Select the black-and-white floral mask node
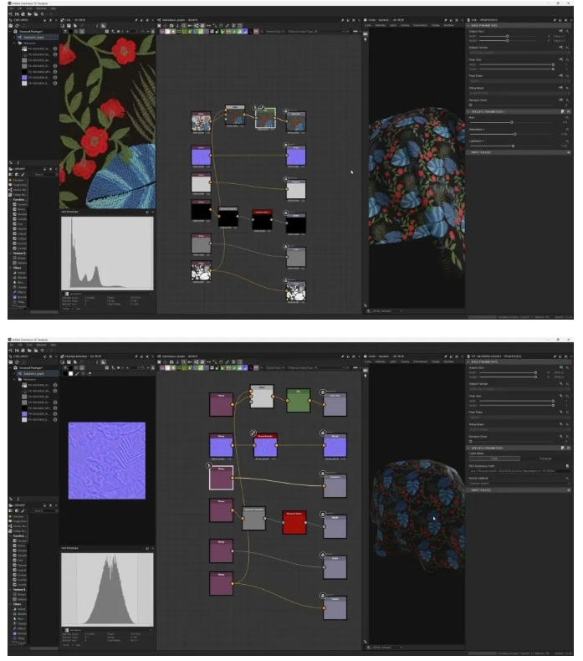This screenshot has width=583, height=661. click(x=202, y=271)
